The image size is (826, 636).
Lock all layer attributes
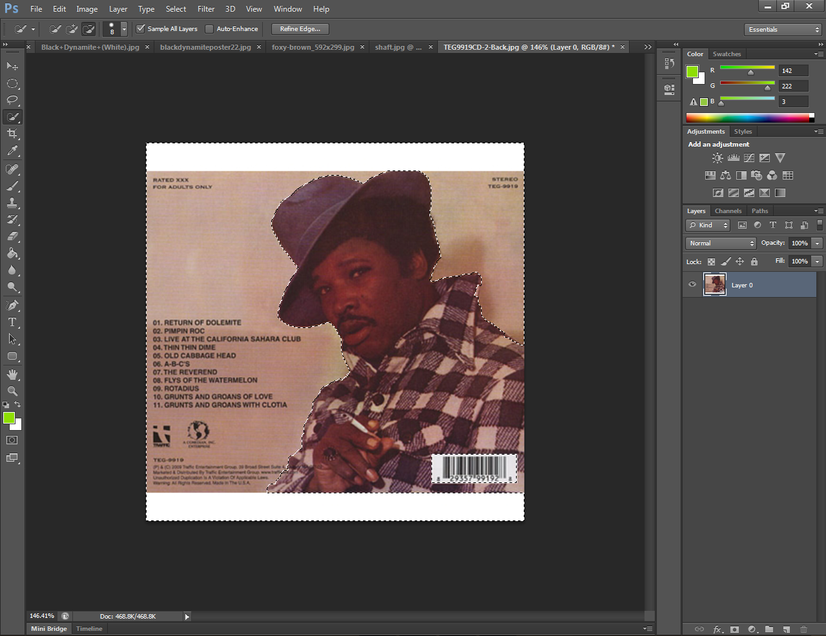(754, 262)
